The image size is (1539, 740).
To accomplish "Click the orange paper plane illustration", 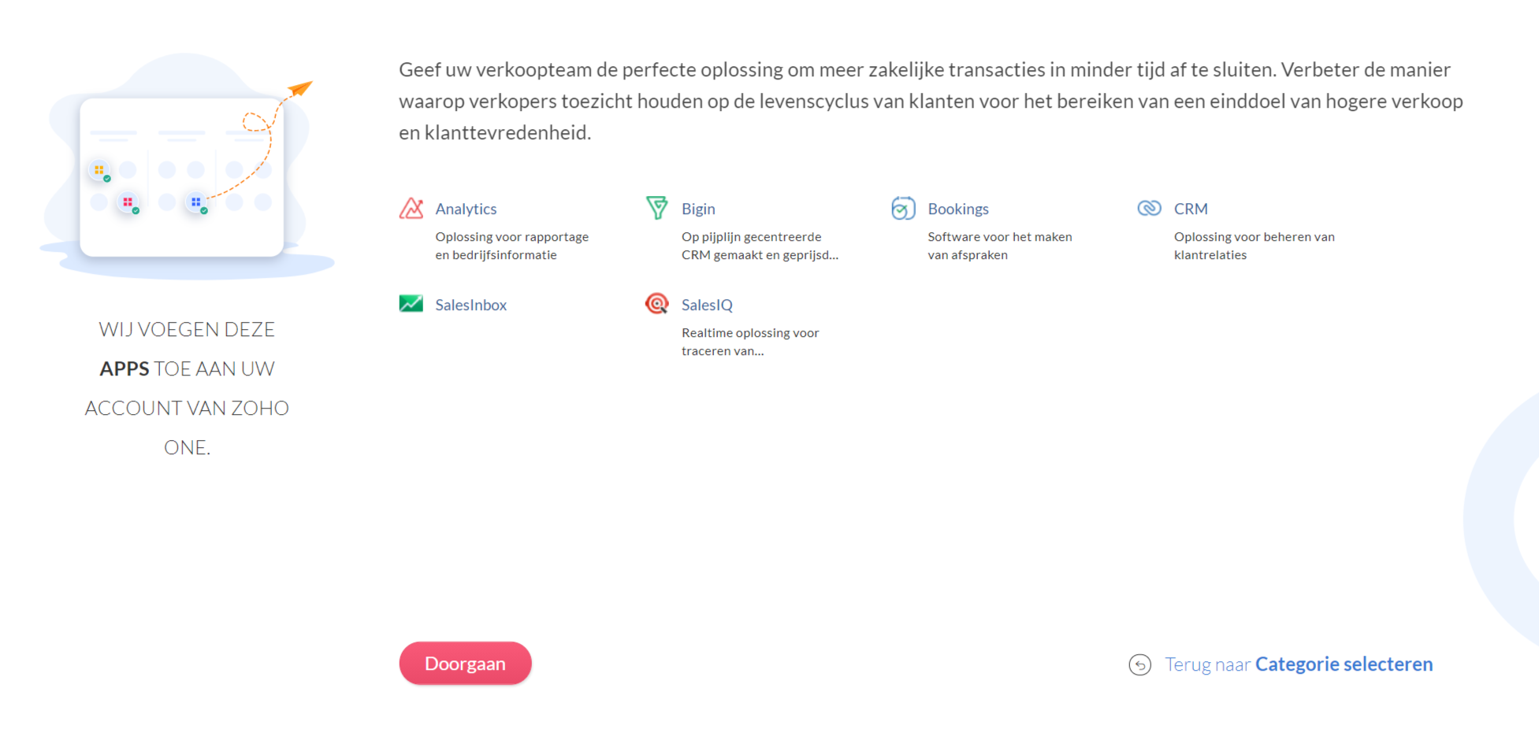I will [299, 88].
